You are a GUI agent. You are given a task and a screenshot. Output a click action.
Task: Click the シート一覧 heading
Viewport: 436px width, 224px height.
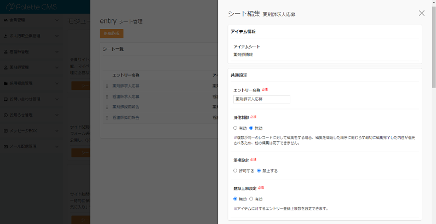[113, 49]
